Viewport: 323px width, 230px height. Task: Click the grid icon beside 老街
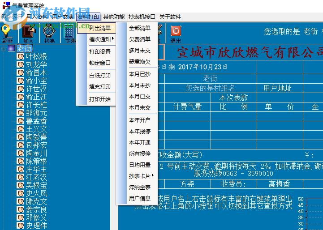point(11,48)
